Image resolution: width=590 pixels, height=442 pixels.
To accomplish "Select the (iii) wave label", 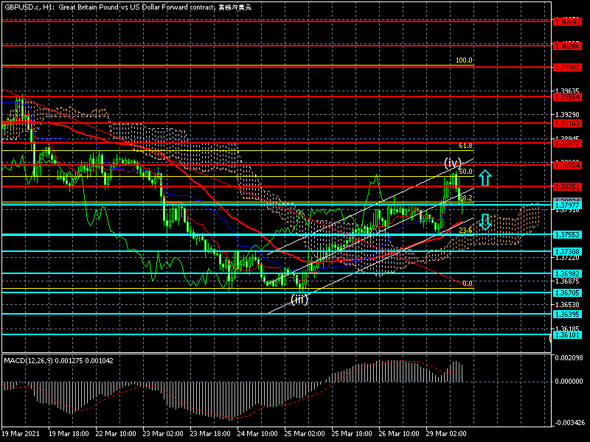I will click(x=299, y=298).
